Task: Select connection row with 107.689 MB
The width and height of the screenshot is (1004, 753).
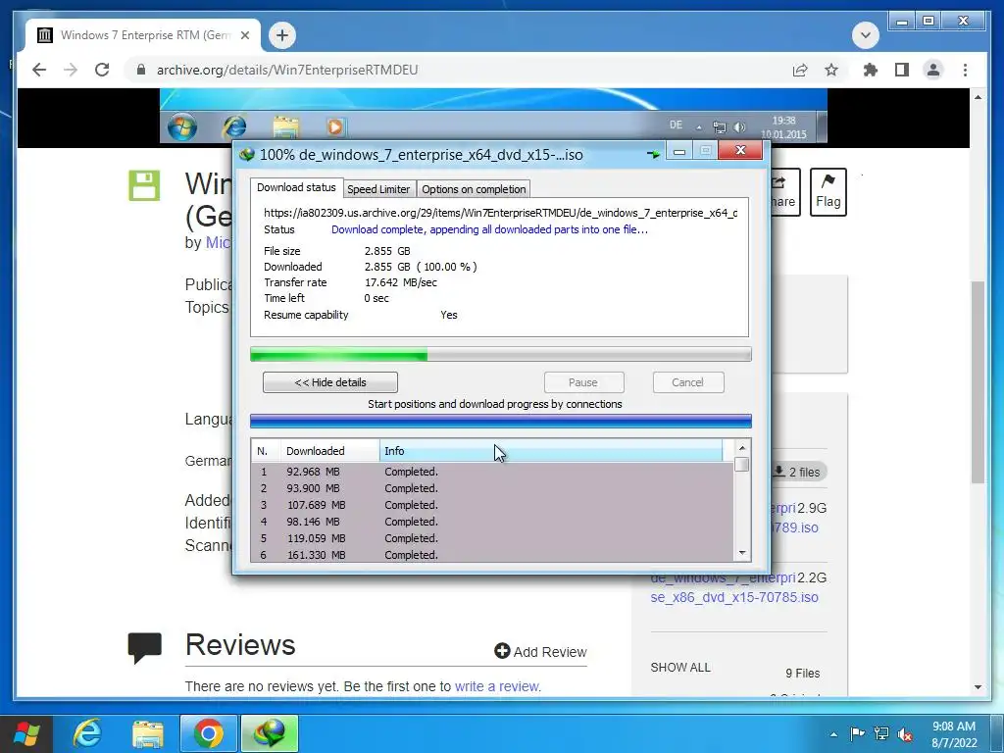Action: click(492, 505)
